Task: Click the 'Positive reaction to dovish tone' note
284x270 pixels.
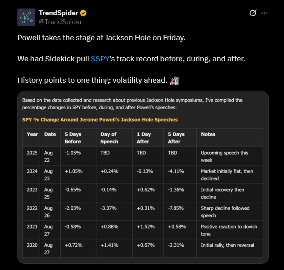Action: click(x=229, y=230)
